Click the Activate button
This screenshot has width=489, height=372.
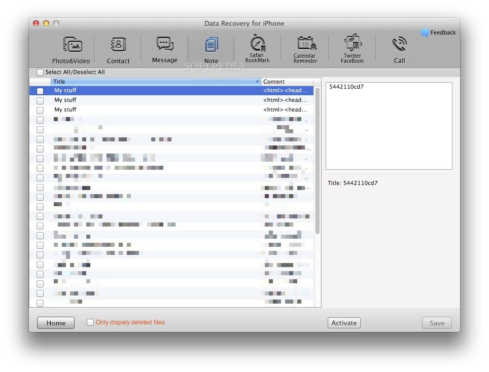[x=344, y=323]
